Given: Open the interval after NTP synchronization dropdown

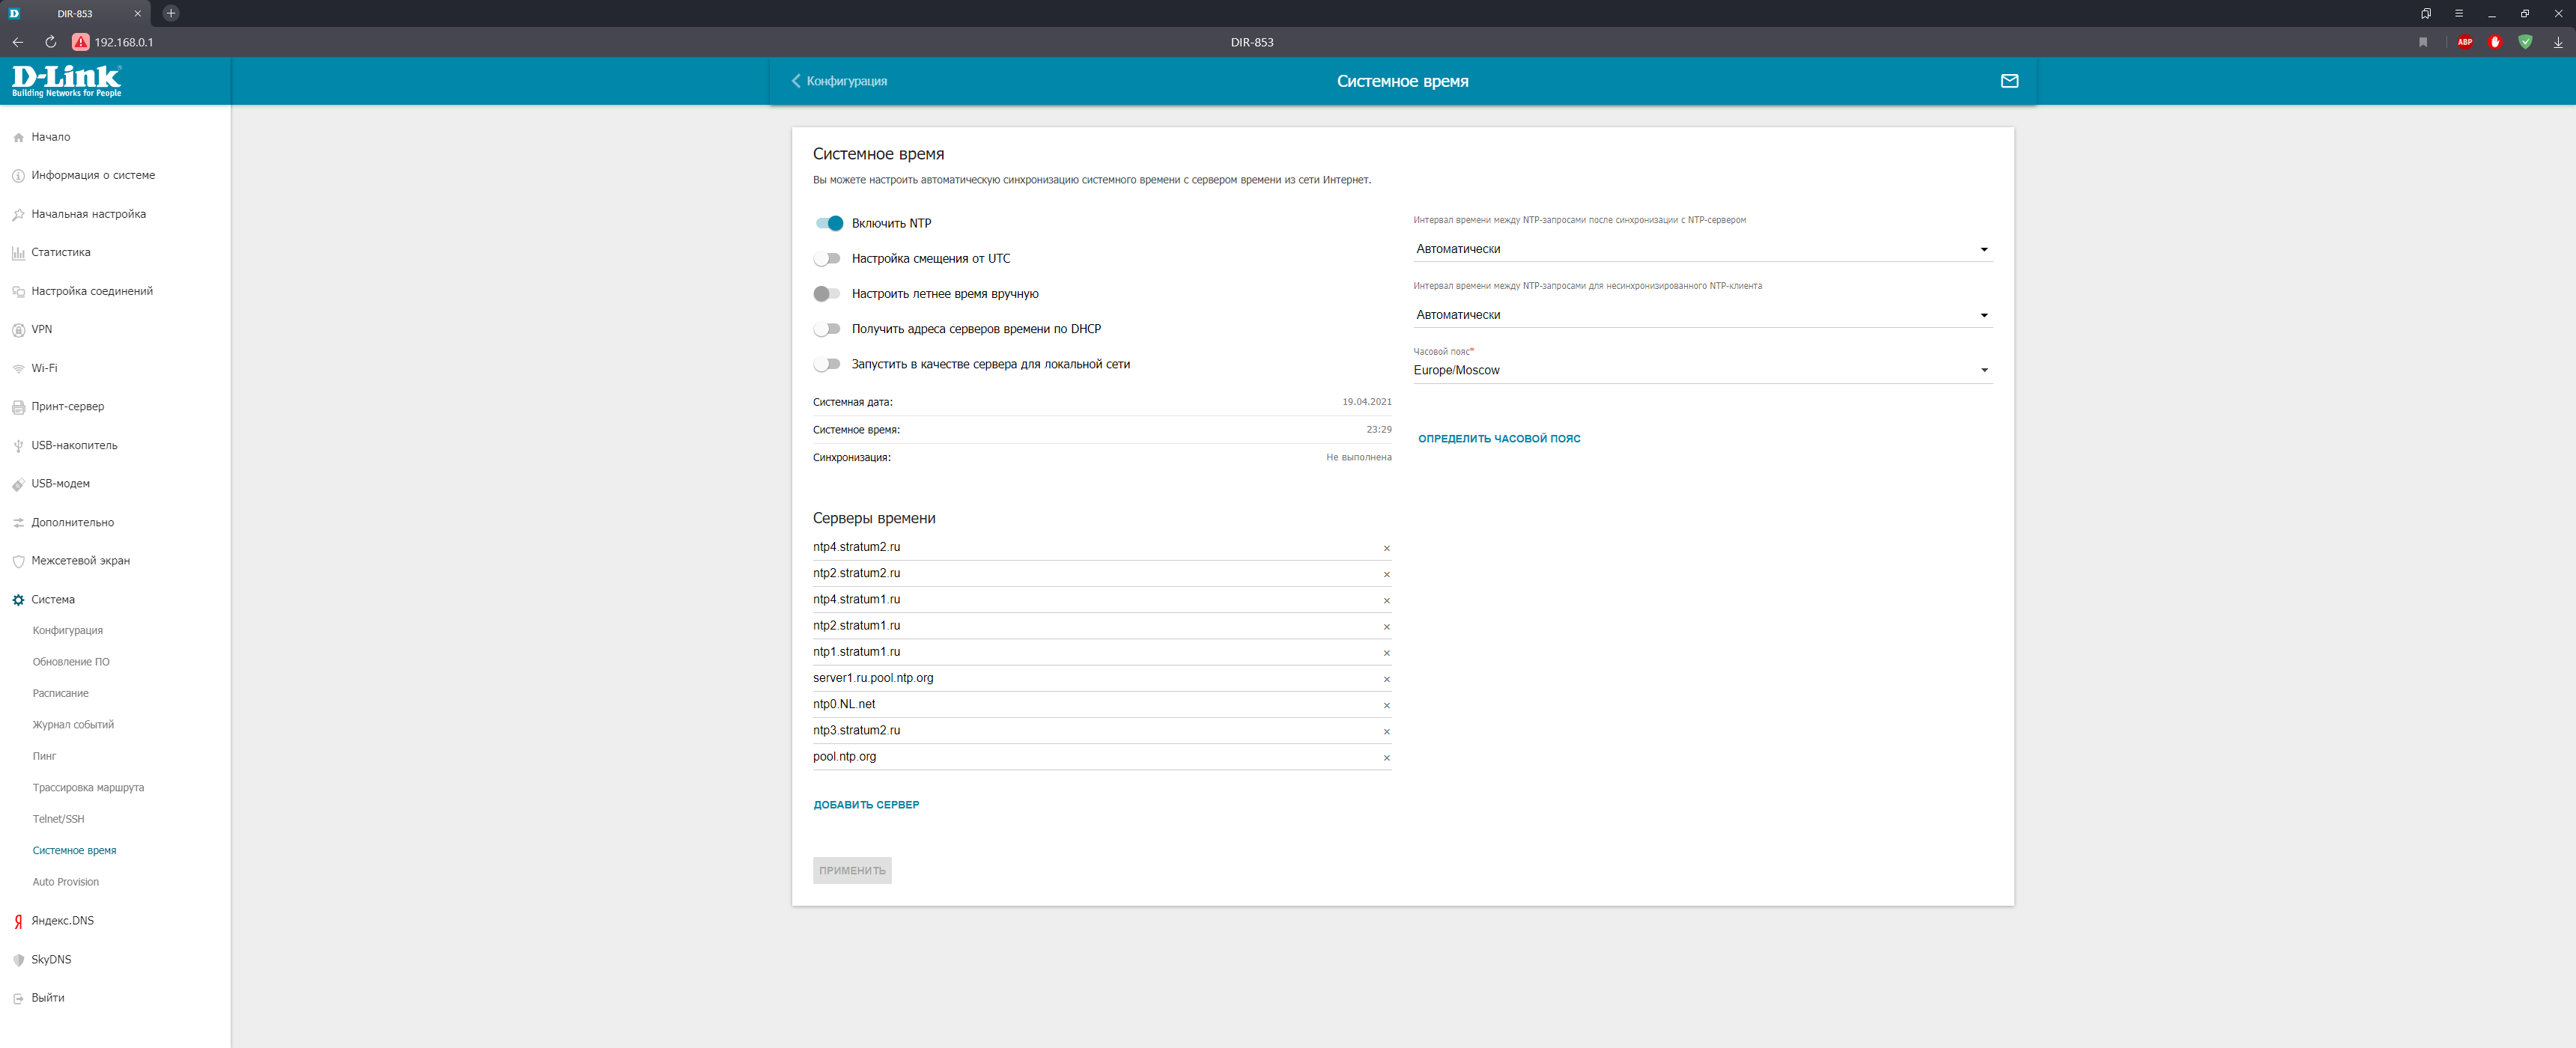Looking at the screenshot, I should [1702, 249].
